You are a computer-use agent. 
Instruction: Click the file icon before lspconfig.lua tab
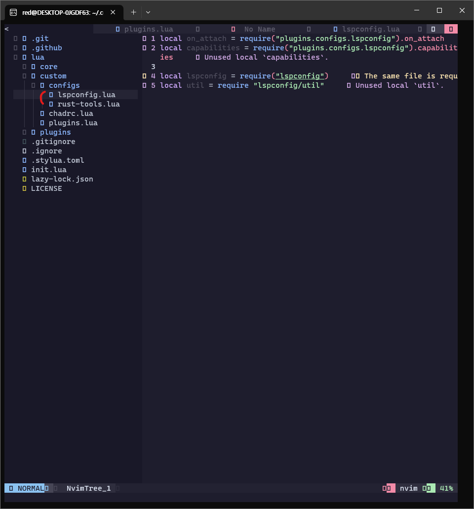point(335,29)
